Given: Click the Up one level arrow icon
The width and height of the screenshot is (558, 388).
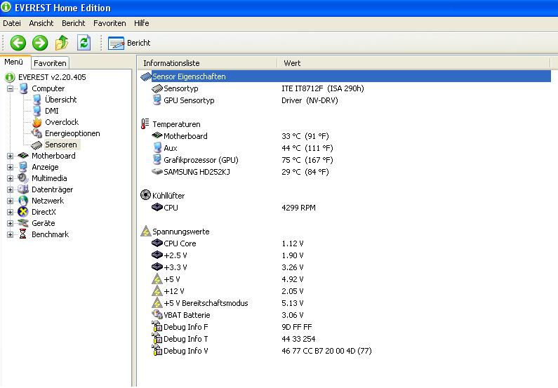Looking at the screenshot, I should point(62,43).
